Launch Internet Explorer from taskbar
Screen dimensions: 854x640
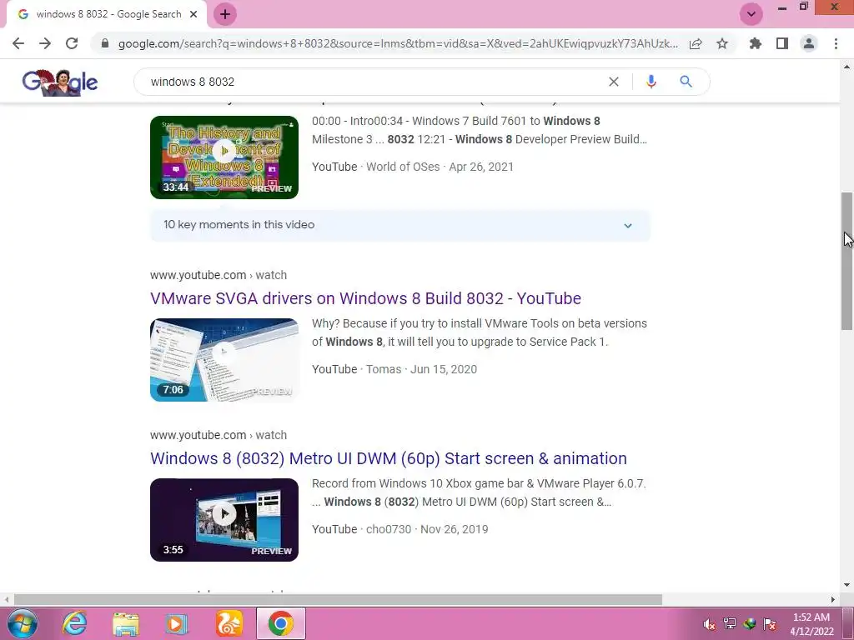pyautogui.click(x=74, y=623)
